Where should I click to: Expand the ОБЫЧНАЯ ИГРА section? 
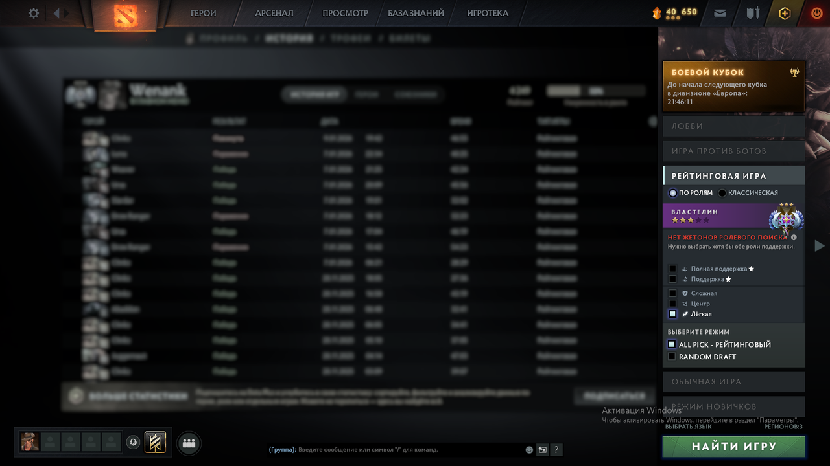tap(733, 382)
